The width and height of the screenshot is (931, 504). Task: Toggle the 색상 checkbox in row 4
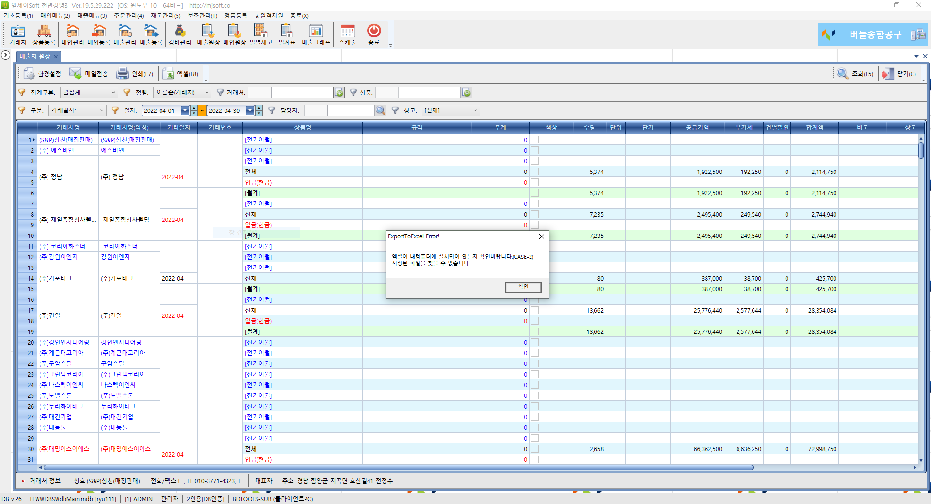click(x=535, y=172)
